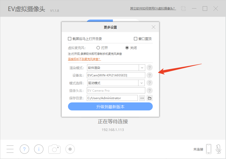This screenshot has width=226, height=159.
Task: Open the 连接后听不到麦克风声音 link
Action: [x=84, y=59]
